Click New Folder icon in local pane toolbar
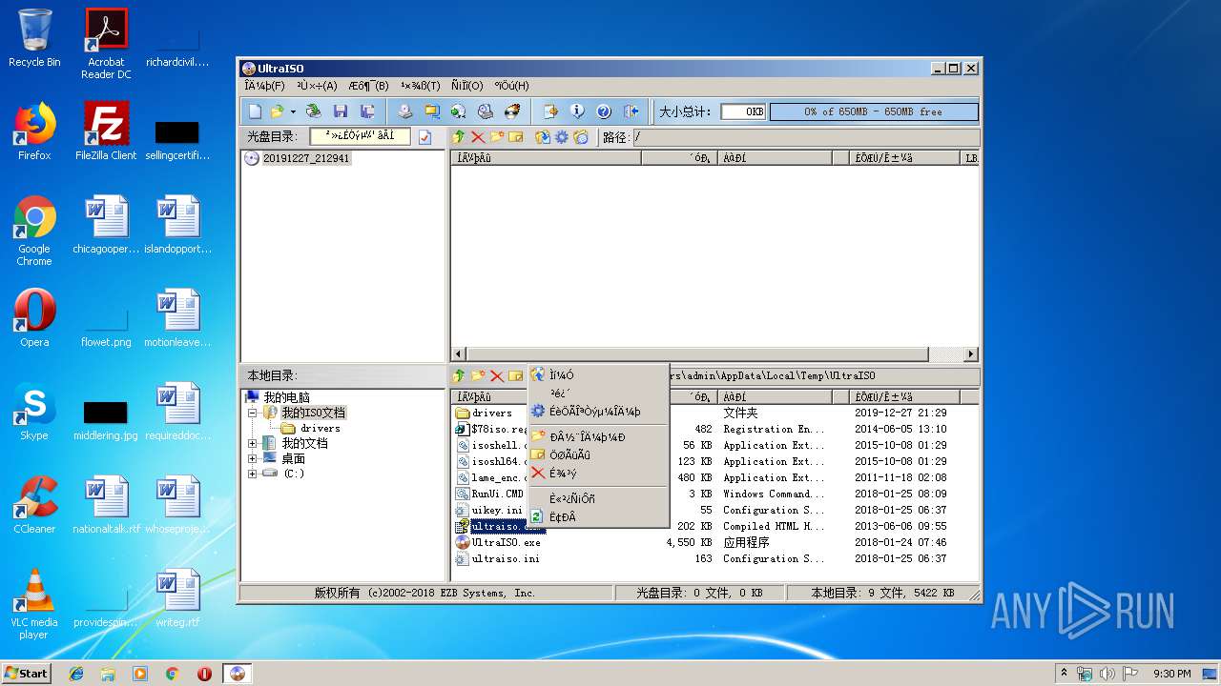 (478, 376)
